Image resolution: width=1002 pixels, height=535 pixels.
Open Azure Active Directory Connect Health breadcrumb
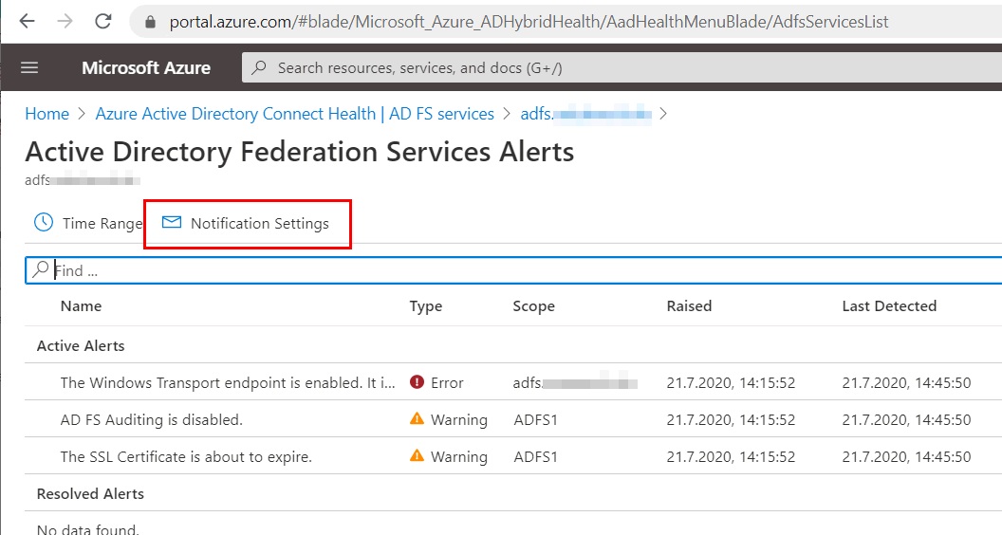click(x=294, y=114)
